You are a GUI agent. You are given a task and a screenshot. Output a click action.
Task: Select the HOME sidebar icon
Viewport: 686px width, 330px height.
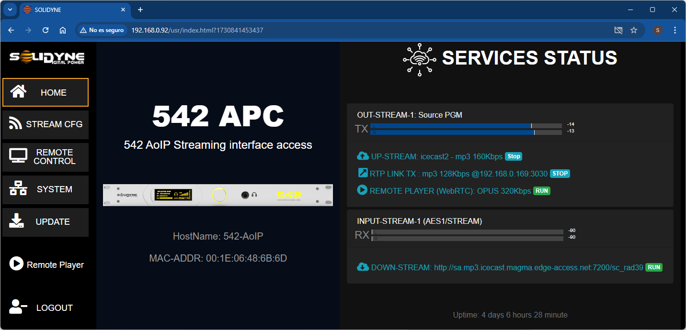pyautogui.click(x=18, y=92)
